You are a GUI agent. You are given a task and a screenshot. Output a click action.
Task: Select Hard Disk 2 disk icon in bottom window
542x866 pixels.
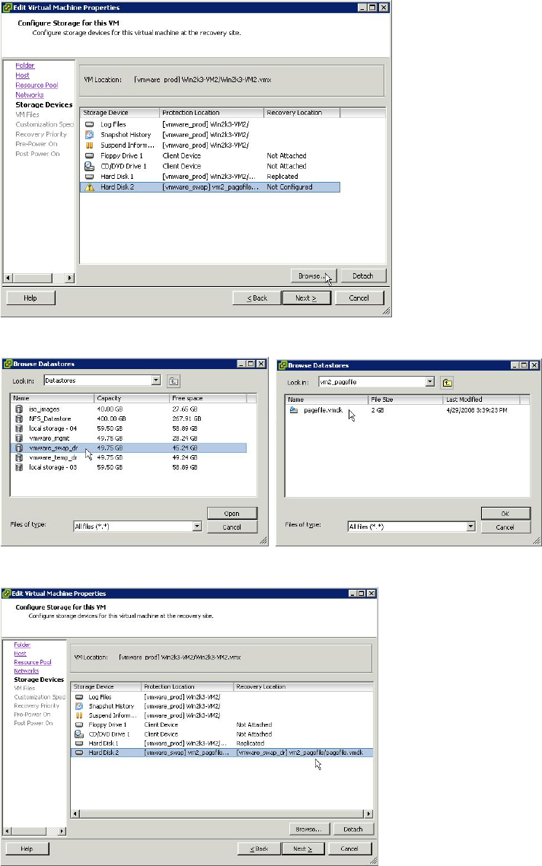point(79,752)
